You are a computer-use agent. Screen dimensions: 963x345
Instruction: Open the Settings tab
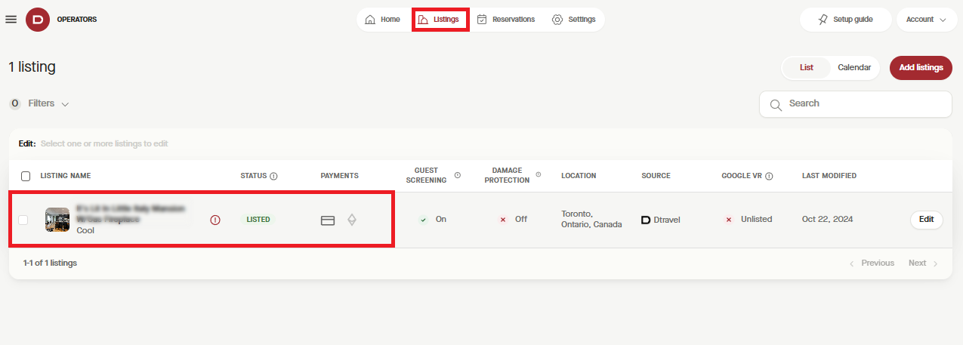(x=574, y=20)
